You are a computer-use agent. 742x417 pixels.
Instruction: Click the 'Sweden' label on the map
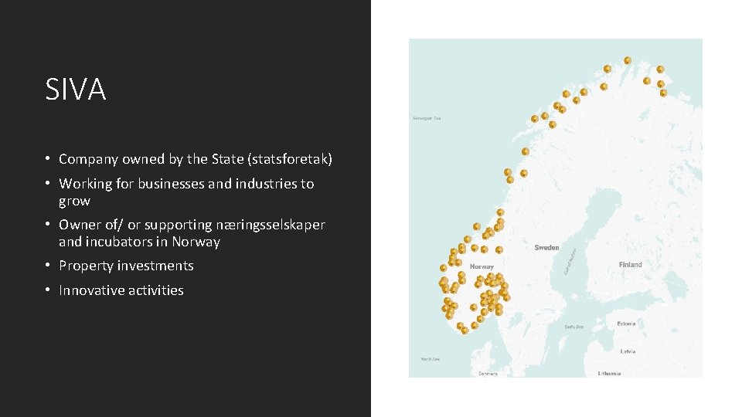pyautogui.click(x=546, y=248)
